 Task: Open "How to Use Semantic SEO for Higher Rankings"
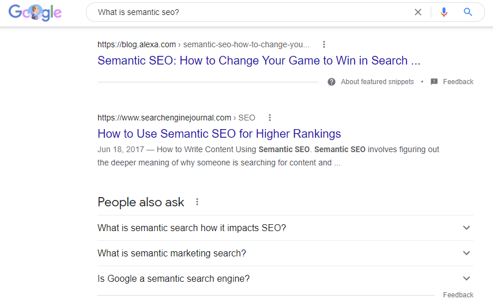(x=219, y=134)
